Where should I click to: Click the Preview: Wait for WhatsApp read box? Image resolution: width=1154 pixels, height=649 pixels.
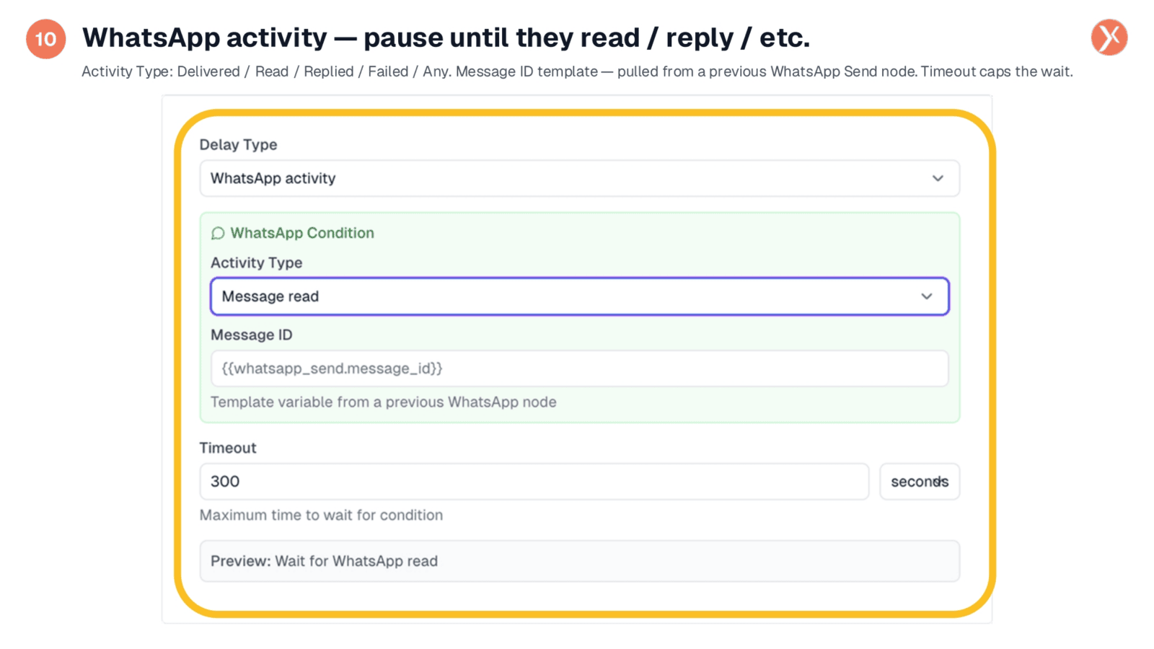click(x=579, y=561)
